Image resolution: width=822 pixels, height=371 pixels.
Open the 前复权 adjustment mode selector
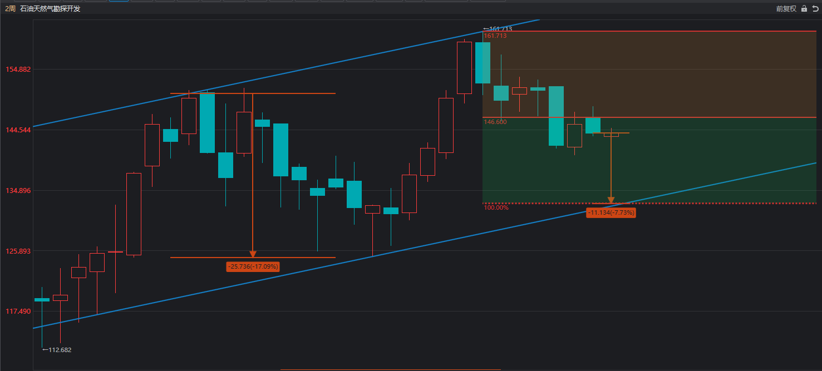pyautogui.click(x=786, y=9)
